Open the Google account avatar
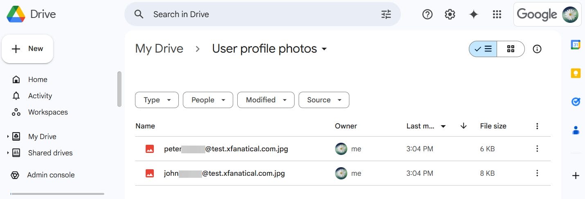The height and width of the screenshot is (199, 585). click(570, 14)
